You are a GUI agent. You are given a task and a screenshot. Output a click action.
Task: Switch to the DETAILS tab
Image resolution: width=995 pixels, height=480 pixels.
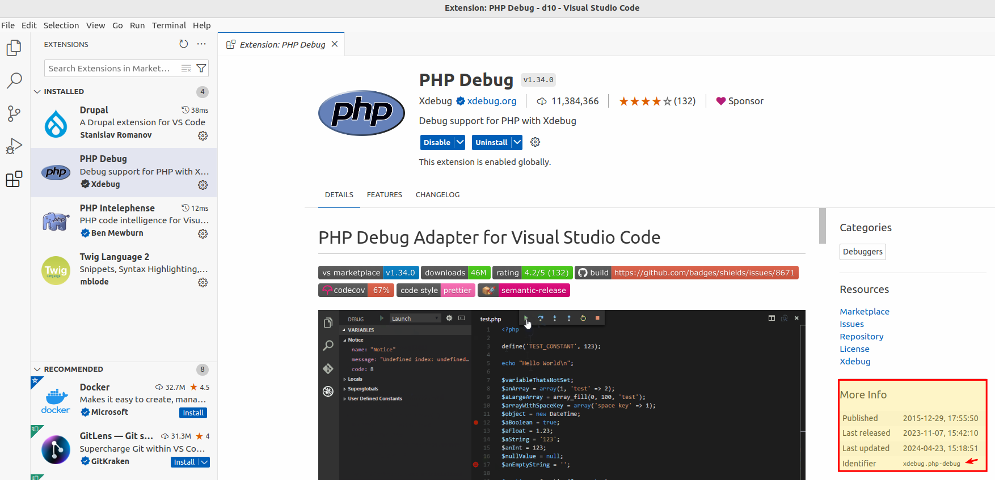click(339, 195)
